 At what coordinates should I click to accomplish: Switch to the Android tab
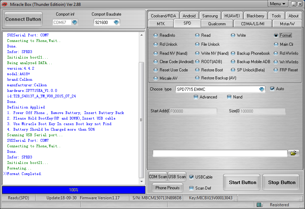(189, 16)
